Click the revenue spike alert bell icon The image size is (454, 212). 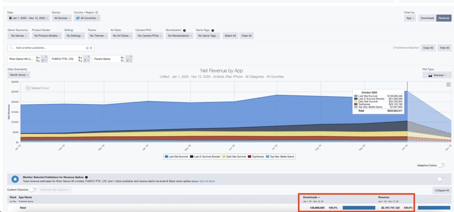pyautogui.click(x=15, y=179)
